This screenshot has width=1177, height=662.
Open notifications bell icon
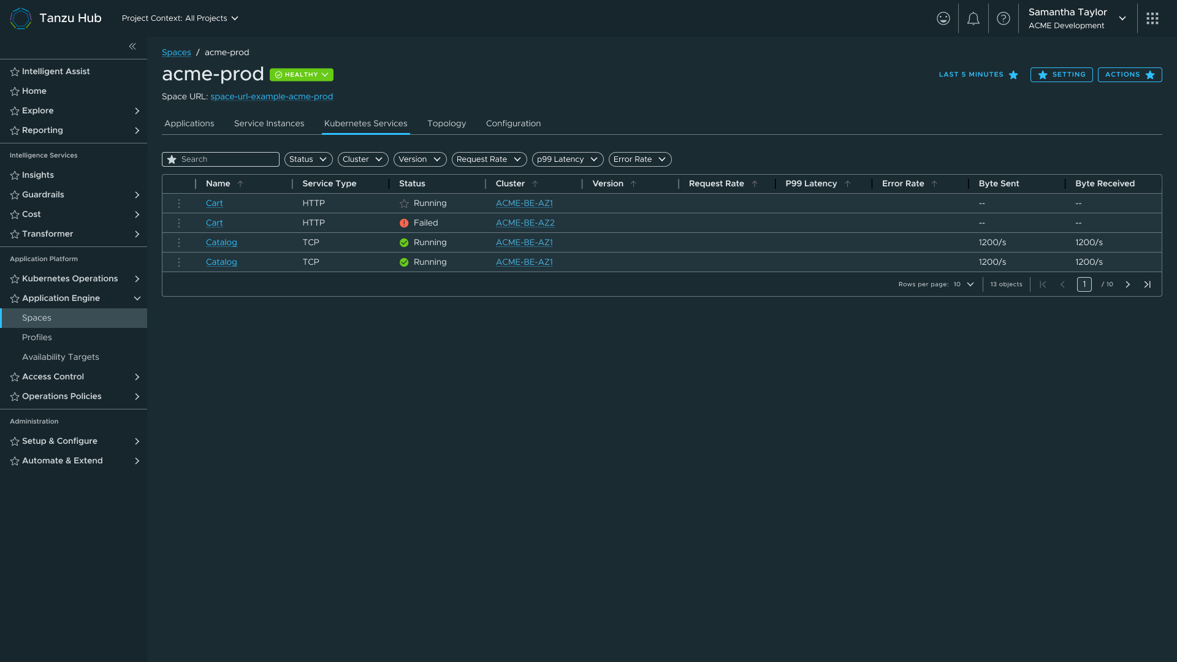973,18
